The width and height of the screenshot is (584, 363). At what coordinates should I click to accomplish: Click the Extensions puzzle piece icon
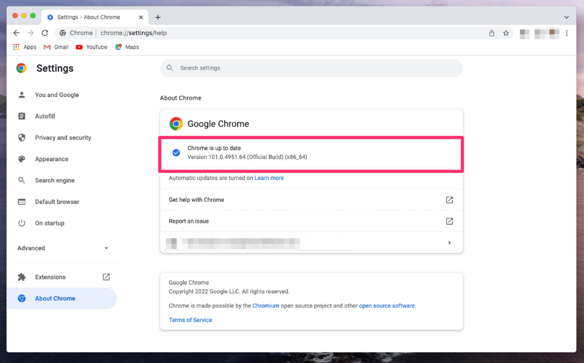[x=22, y=277]
